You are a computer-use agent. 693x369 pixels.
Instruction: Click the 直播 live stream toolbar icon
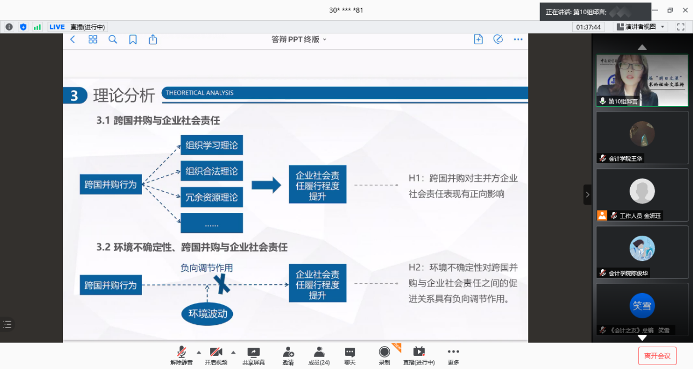click(419, 353)
